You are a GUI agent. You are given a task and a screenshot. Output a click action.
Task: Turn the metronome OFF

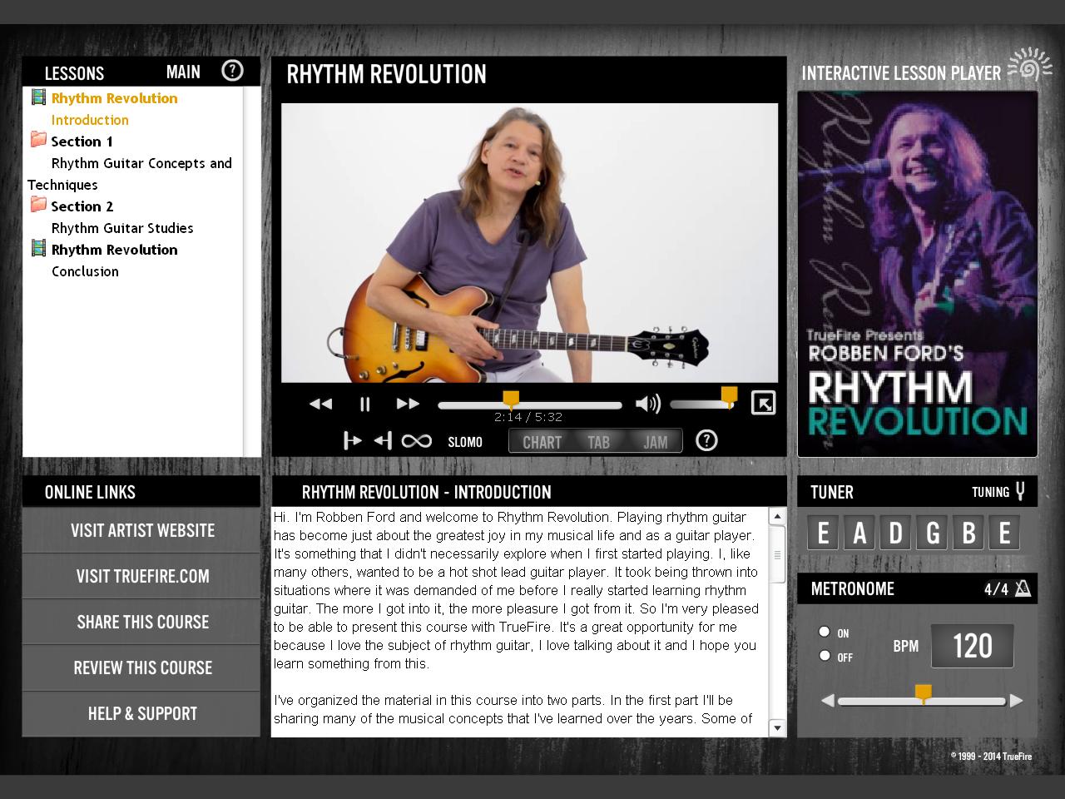(x=825, y=656)
